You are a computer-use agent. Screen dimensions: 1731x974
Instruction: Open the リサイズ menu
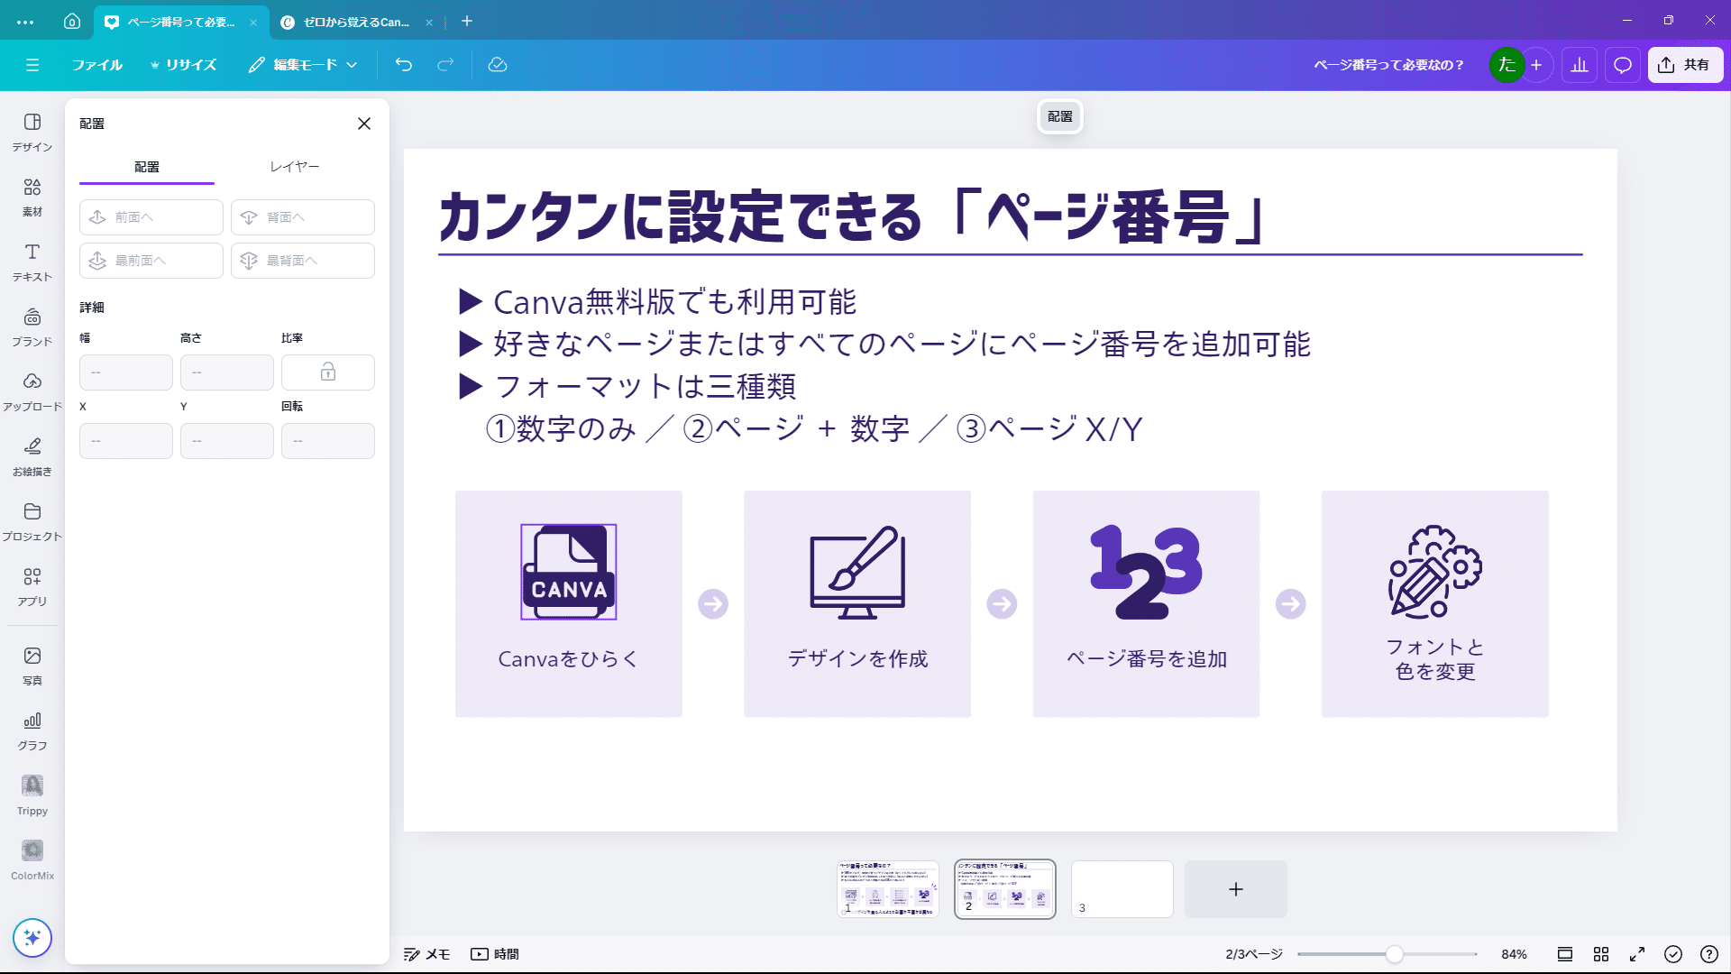183,65
